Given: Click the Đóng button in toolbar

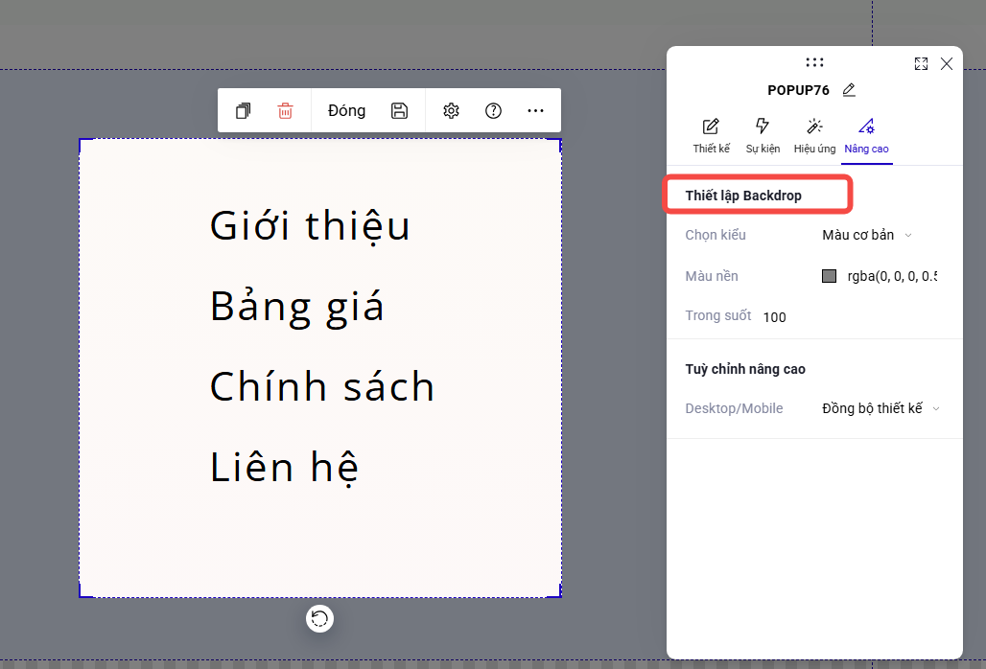Looking at the screenshot, I should pos(346,110).
